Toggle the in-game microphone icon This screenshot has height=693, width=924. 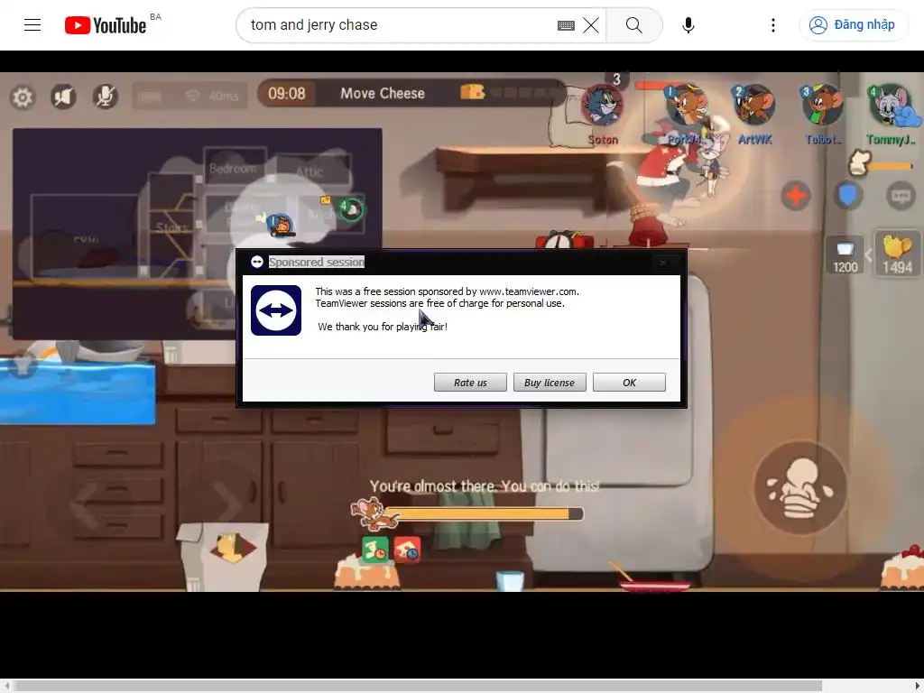coord(106,96)
